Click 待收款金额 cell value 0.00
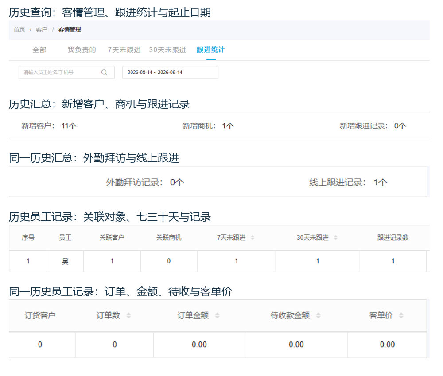 click(x=296, y=345)
